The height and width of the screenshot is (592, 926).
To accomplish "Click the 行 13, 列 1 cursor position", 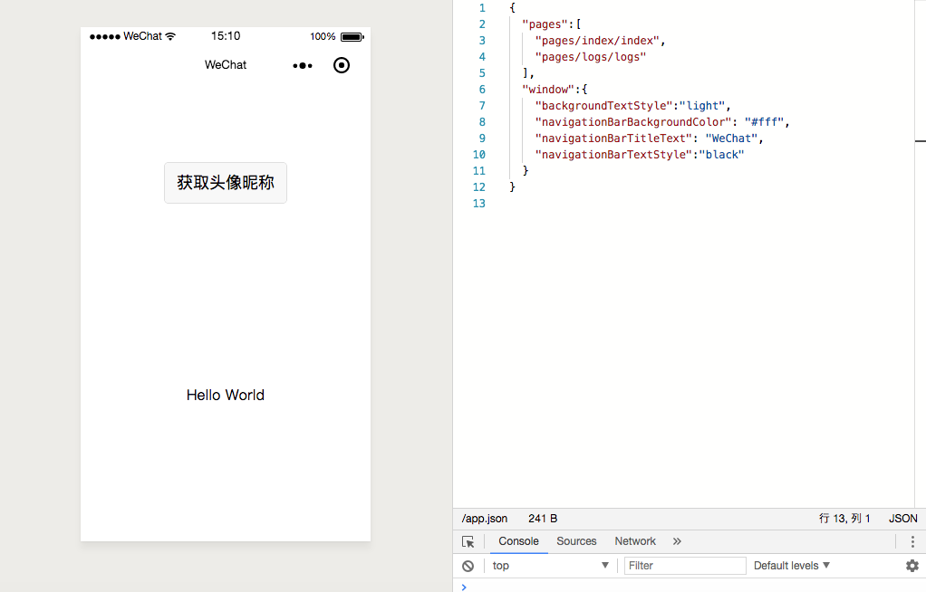I will coord(844,518).
